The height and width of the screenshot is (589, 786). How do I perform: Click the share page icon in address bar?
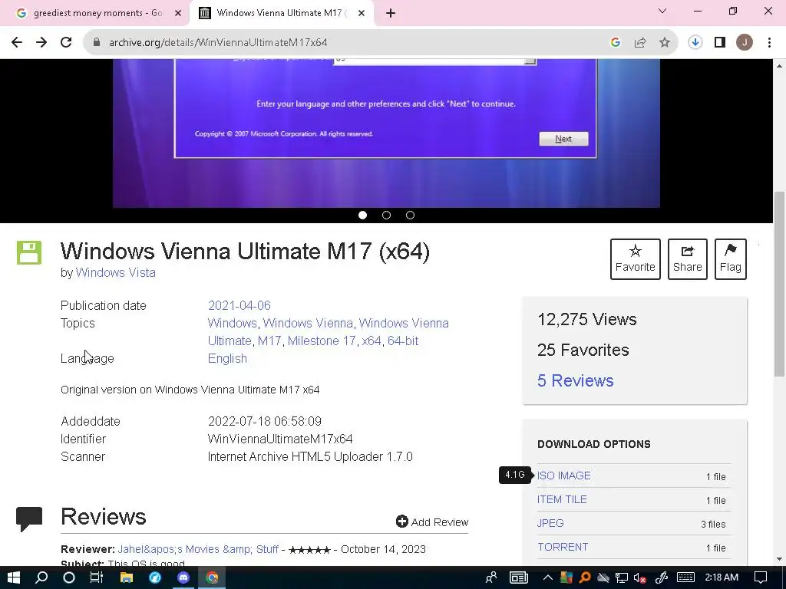[x=640, y=43]
